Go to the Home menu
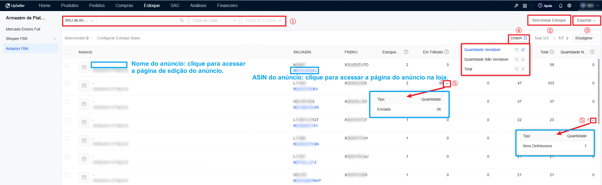Image resolution: width=602 pixels, height=185 pixels. click(x=45, y=5)
